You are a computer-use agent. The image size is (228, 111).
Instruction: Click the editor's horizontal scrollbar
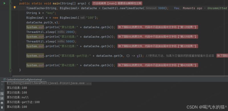pos(120,76)
